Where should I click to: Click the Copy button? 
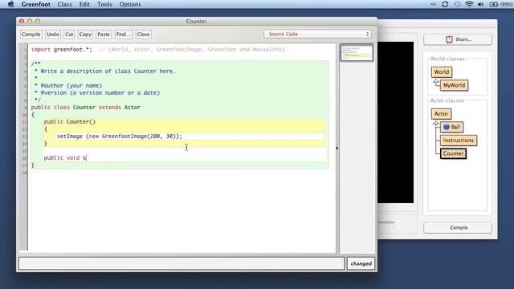pyautogui.click(x=85, y=34)
